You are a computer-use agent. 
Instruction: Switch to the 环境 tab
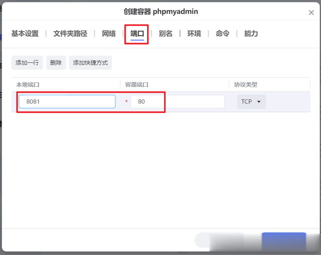[x=194, y=34]
